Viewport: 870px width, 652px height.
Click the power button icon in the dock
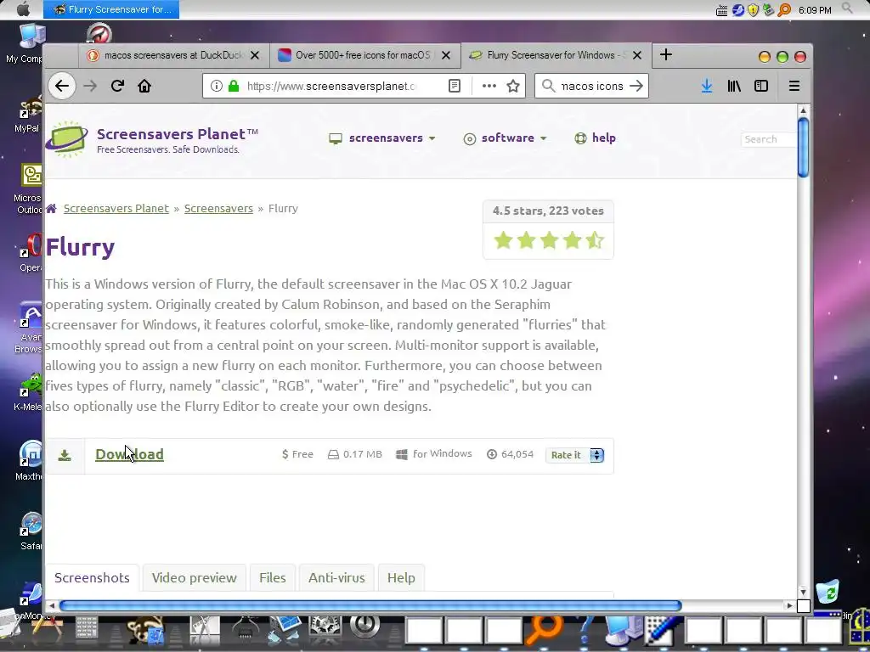tap(364, 627)
